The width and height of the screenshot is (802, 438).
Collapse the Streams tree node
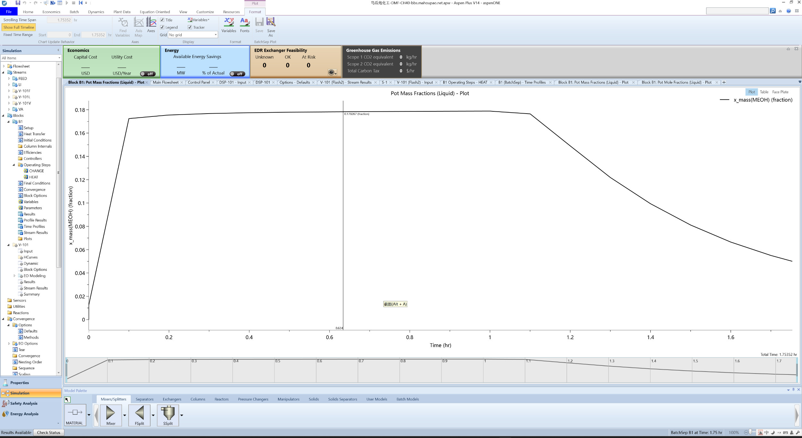click(4, 73)
